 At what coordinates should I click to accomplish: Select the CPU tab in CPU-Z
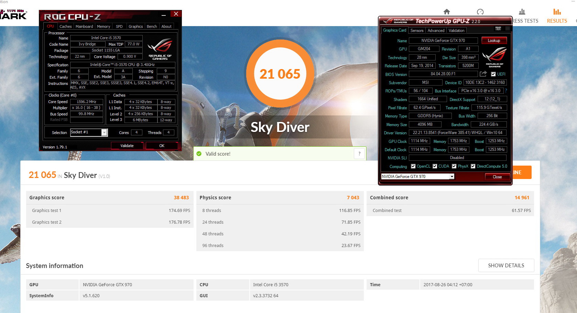51,26
